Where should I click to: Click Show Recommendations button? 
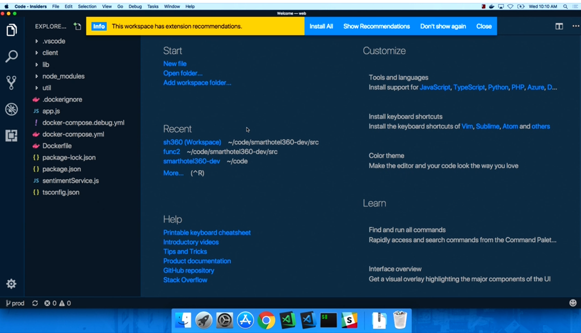[377, 26]
